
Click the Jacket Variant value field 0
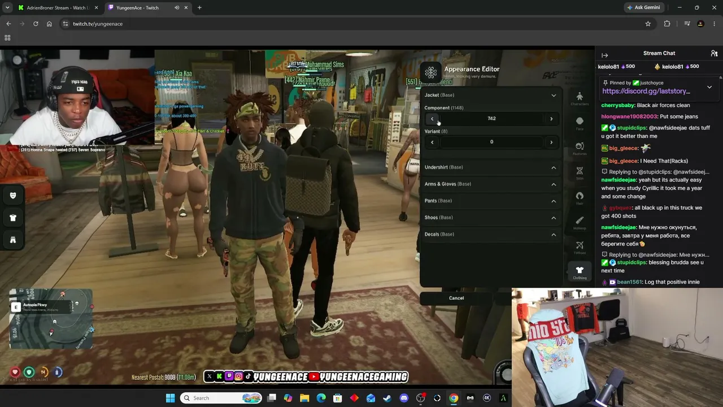point(491,142)
